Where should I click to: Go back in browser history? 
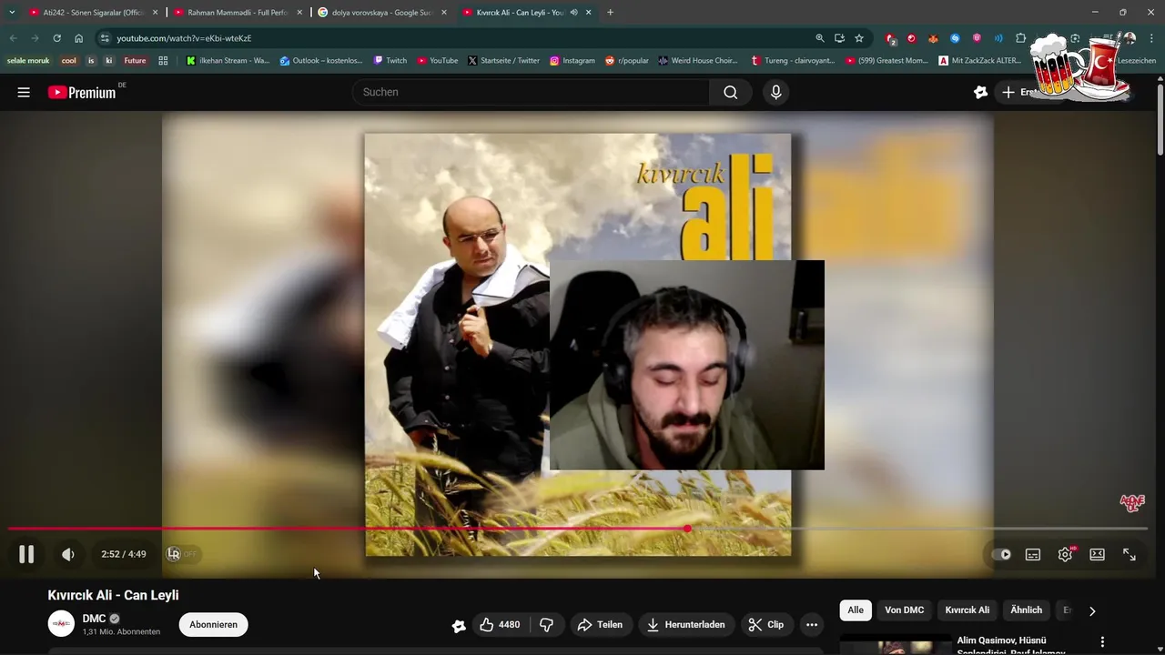[x=13, y=38]
